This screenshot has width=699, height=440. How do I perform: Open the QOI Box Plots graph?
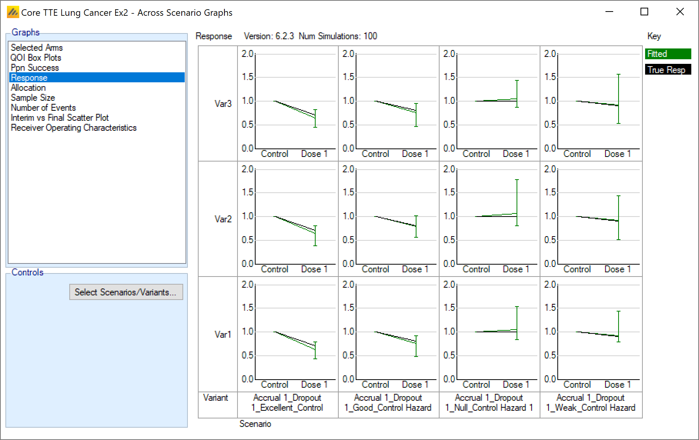pyautogui.click(x=36, y=58)
